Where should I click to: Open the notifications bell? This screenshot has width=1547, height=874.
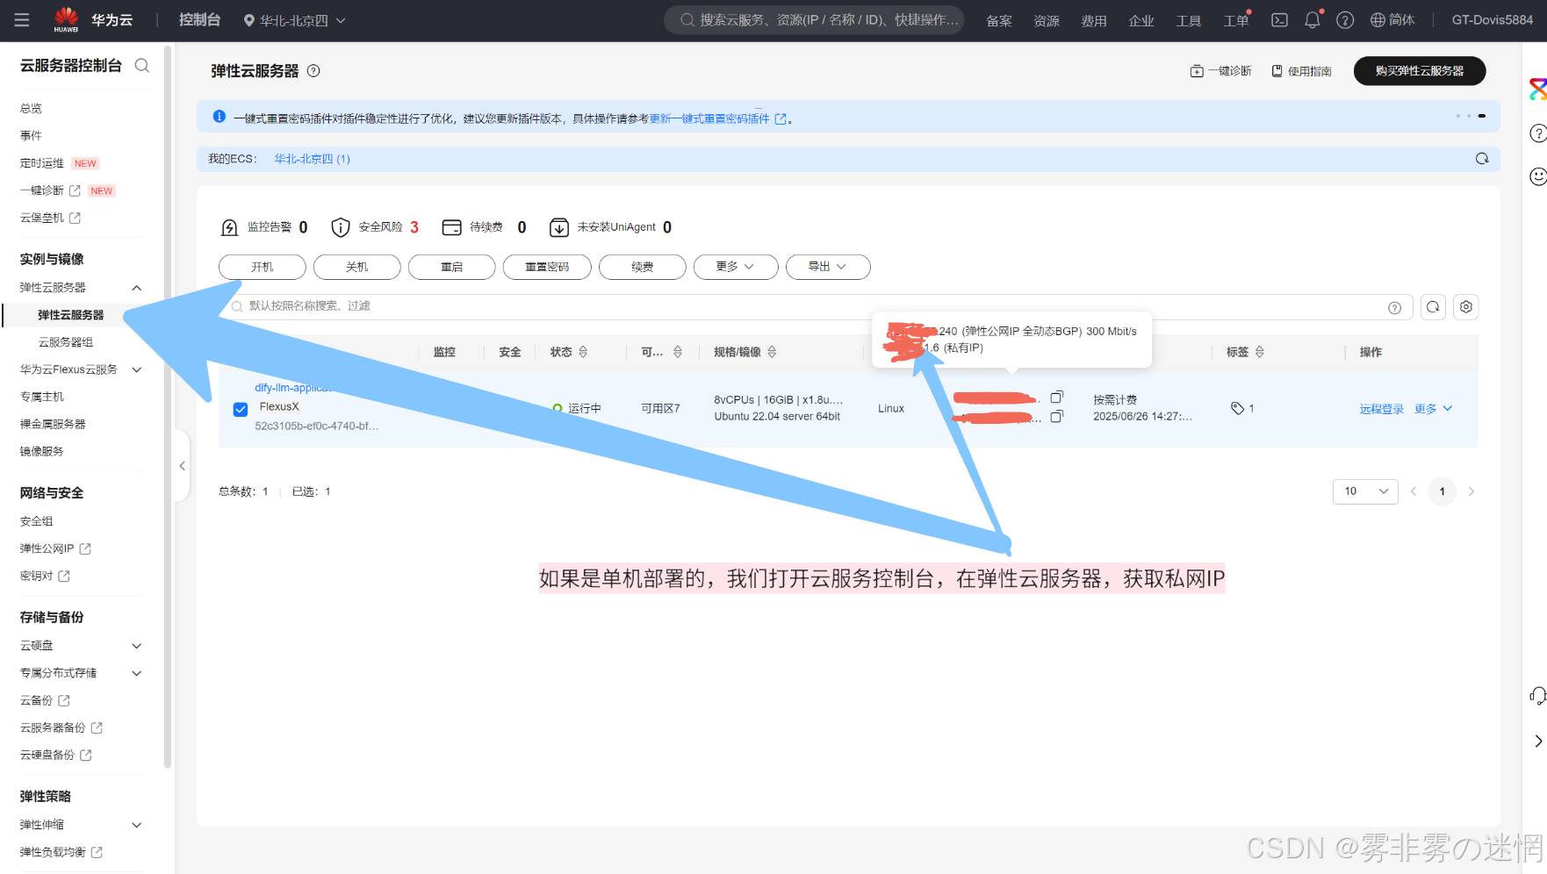[1312, 19]
